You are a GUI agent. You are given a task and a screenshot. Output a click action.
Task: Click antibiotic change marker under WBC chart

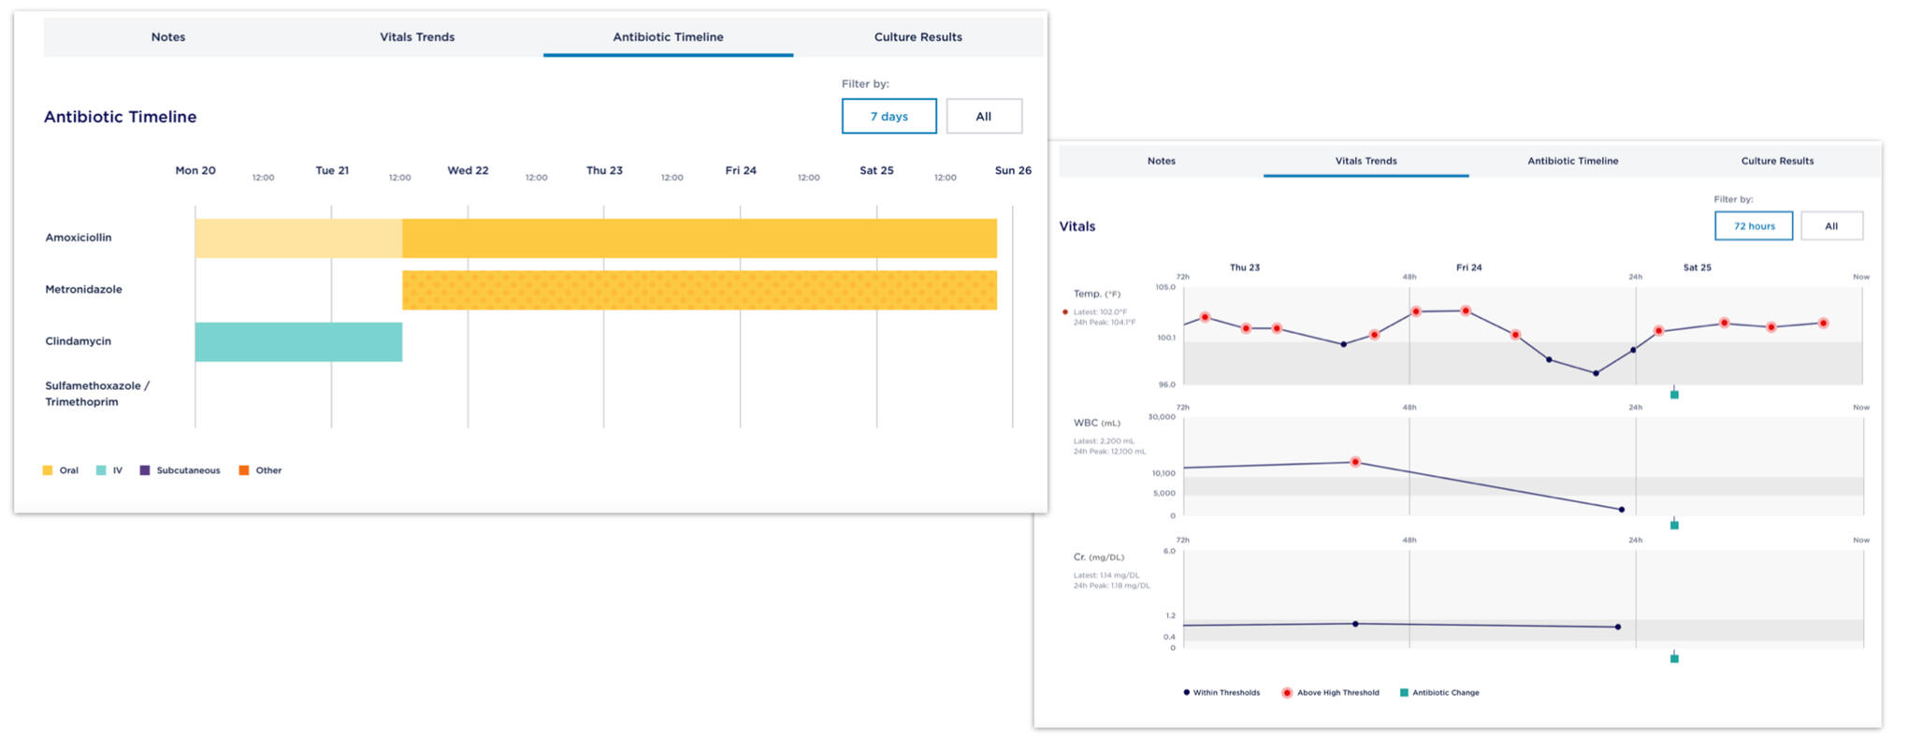pyautogui.click(x=1674, y=526)
